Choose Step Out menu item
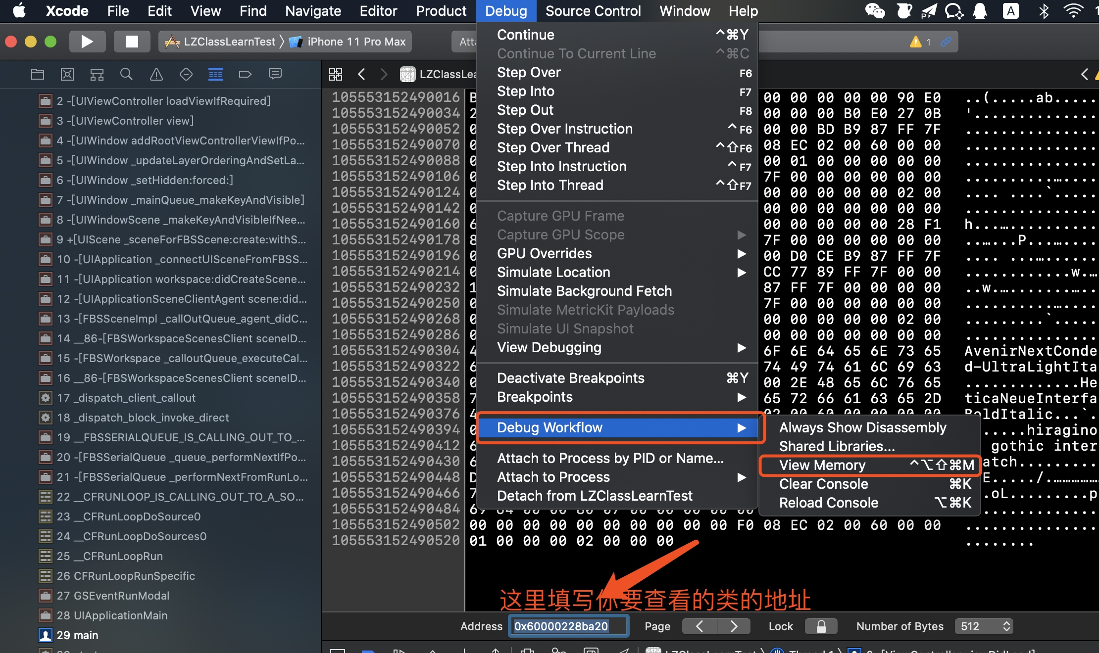 [x=617, y=110]
